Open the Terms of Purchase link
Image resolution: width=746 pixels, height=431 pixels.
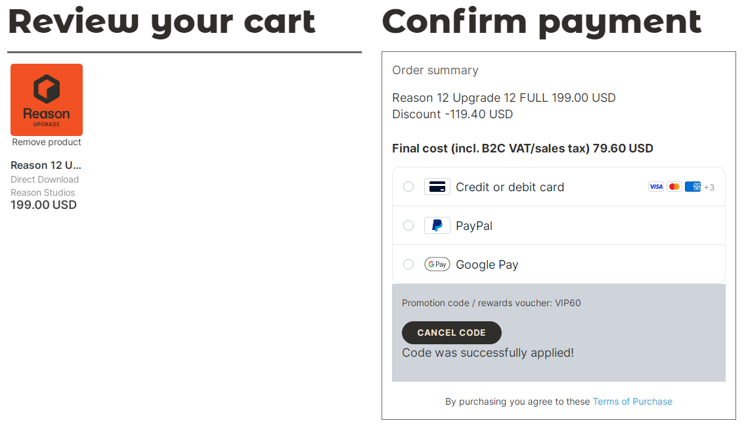632,401
